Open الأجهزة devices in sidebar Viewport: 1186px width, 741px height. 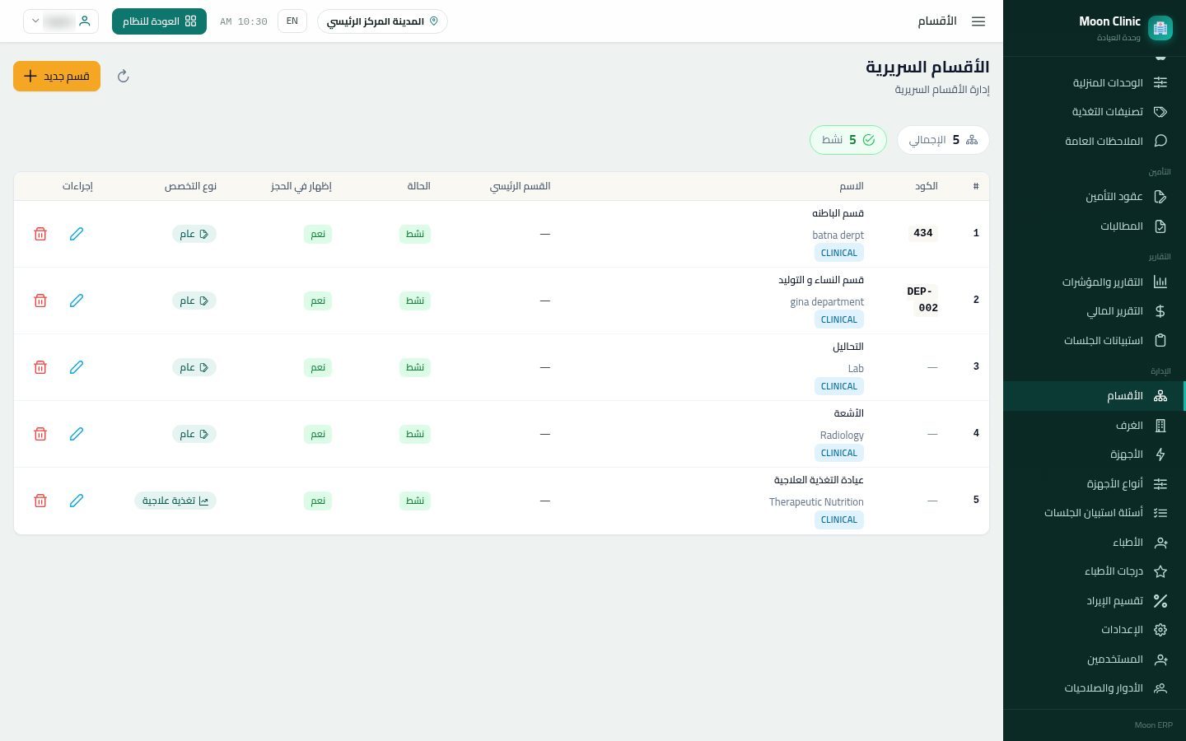(x=1094, y=454)
